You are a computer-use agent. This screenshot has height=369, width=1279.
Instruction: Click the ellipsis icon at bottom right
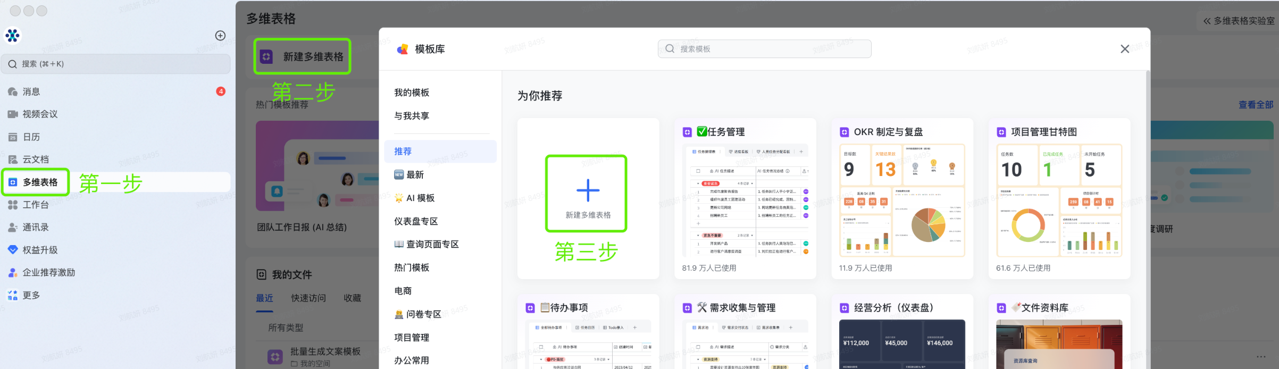[x=1261, y=357]
